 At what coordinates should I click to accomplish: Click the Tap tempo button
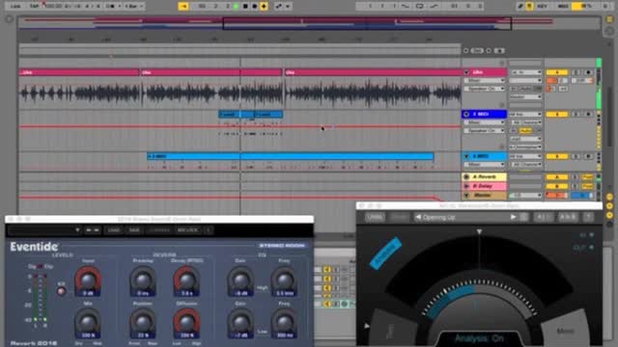[x=35, y=7]
